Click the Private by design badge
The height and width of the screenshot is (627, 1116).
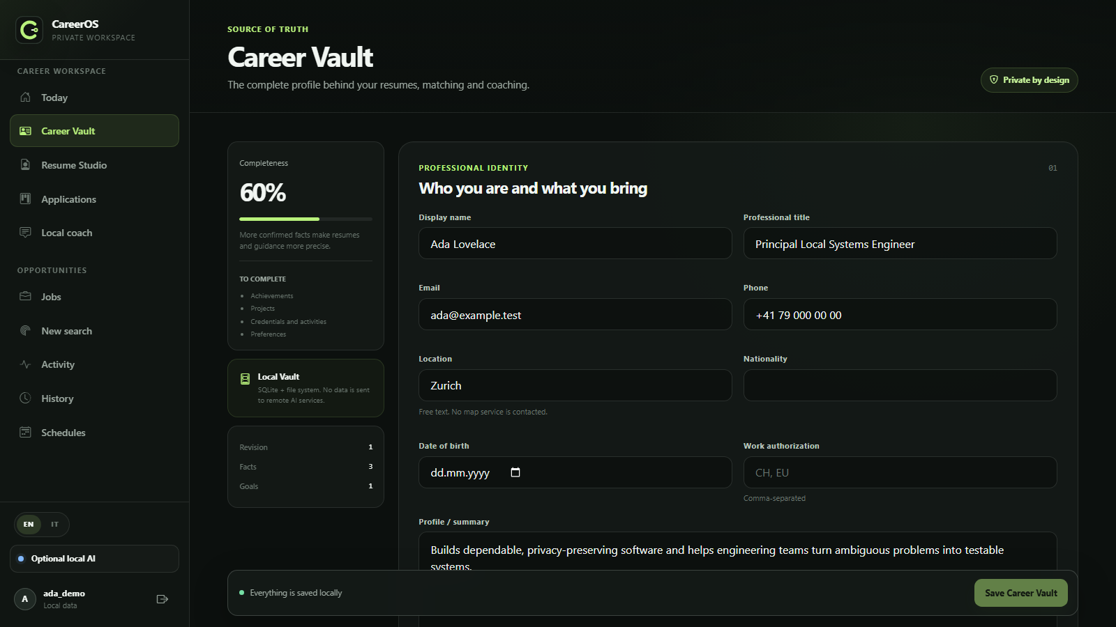[x=1030, y=80]
